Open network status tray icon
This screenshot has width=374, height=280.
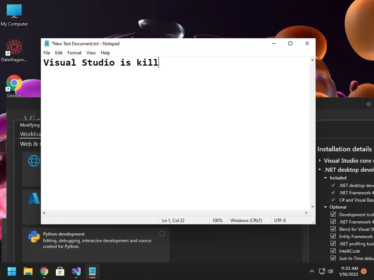point(322,271)
